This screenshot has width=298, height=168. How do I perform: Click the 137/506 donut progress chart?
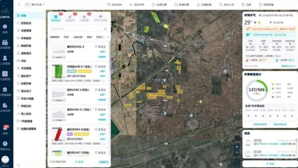257,91
